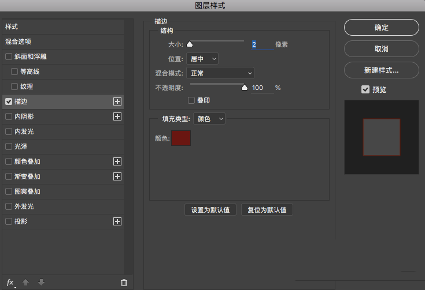Open the 填充类型 dropdown showing 颜色

[x=209, y=119]
